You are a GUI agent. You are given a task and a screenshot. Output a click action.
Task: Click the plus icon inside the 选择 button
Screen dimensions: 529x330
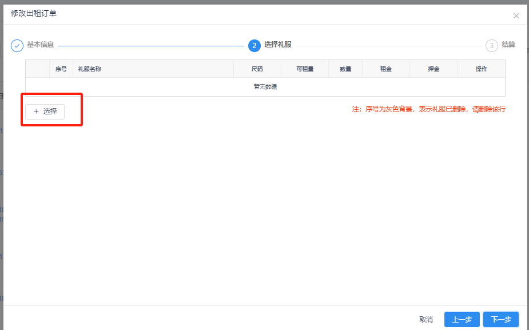(37, 112)
